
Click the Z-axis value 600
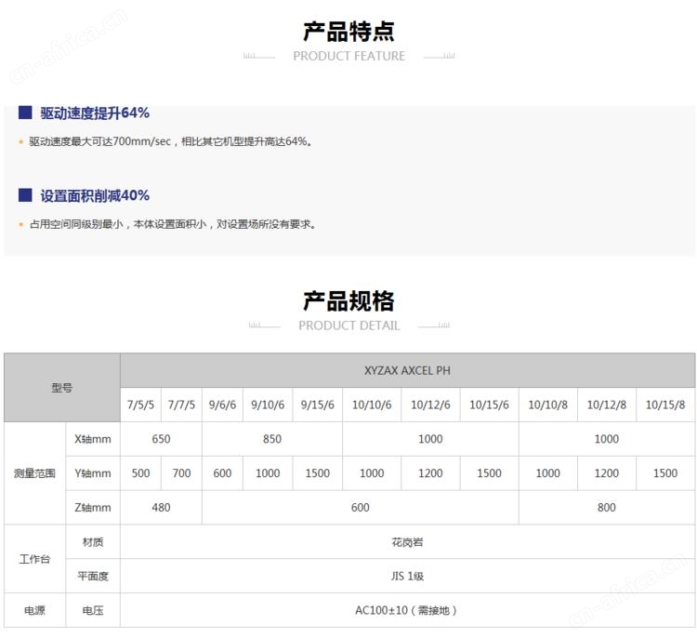click(x=360, y=508)
